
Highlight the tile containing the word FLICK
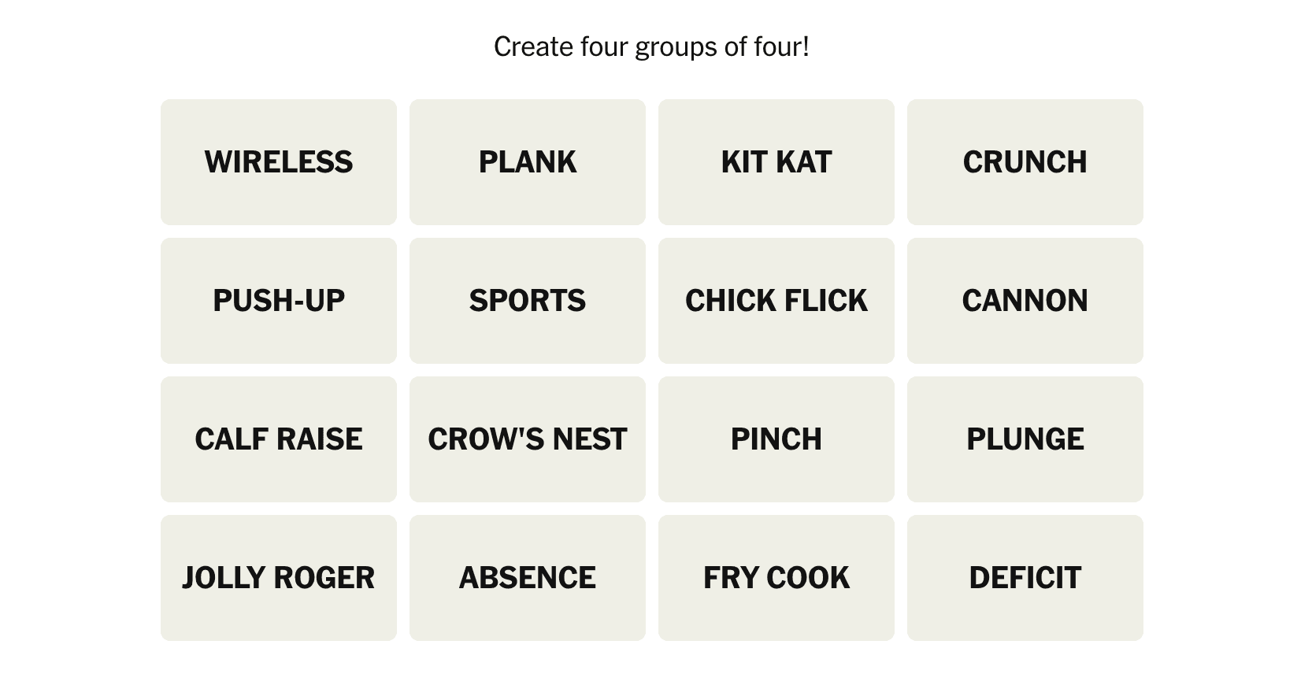[x=776, y=301]
